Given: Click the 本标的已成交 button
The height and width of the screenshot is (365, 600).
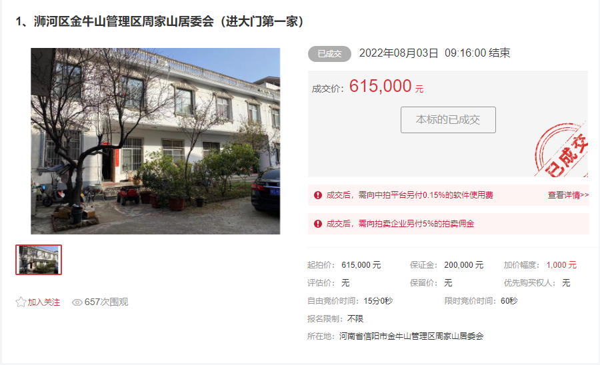Looking at the screenshot, I should (448, 120).
